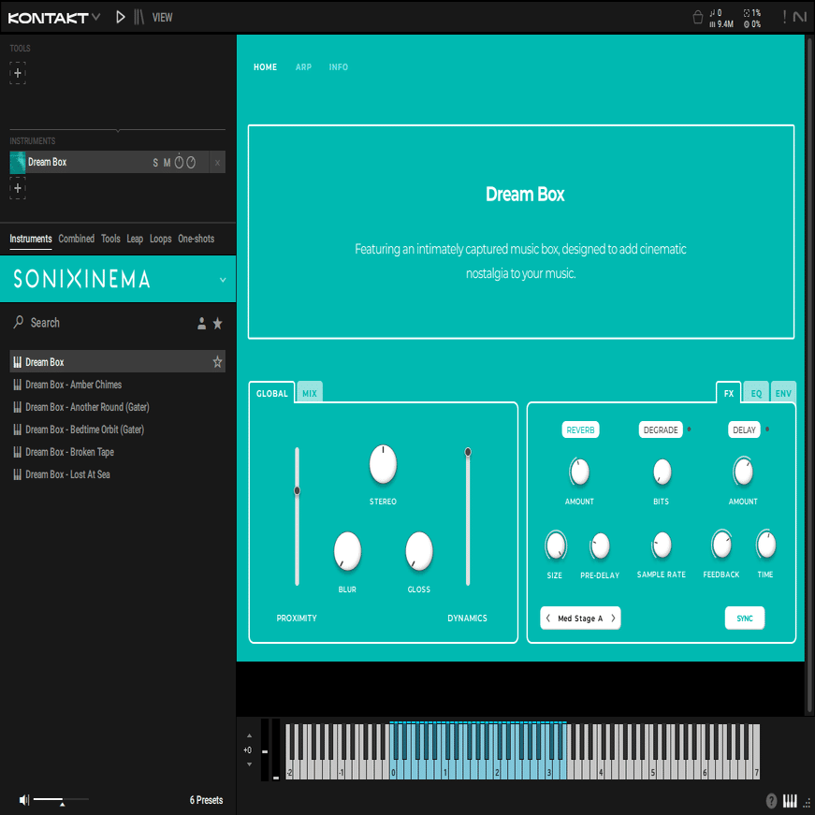Switch to the ARP page tab

click(x=303, y=67)
